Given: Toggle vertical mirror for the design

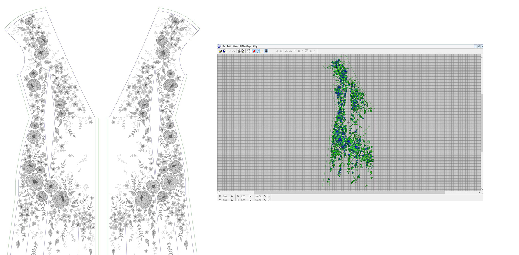Looking at the screenshot, I should (x=281, y=51).
